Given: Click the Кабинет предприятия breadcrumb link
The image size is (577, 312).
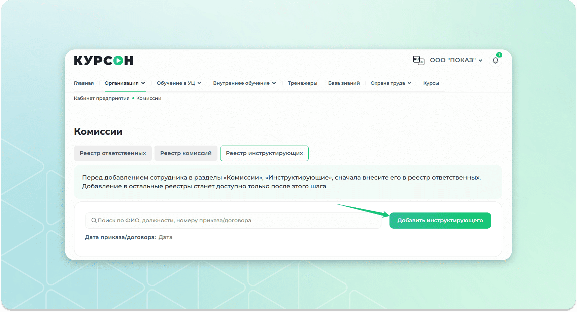Looking at the screenshot, I should click(x=102, y=98).
